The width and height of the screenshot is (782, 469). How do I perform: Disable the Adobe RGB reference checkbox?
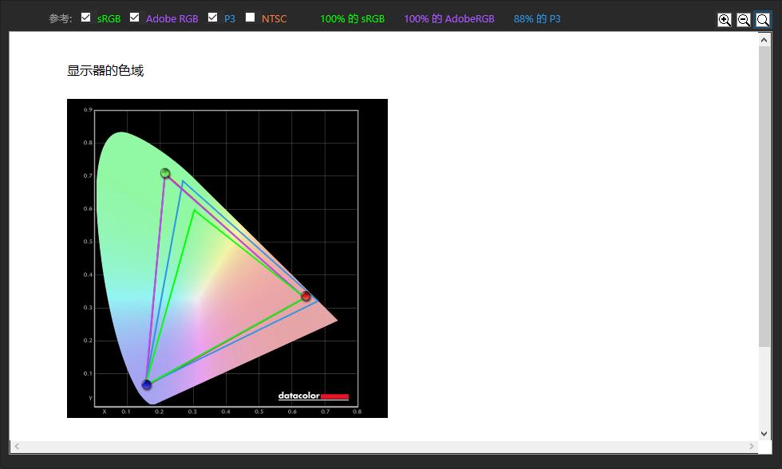(135, 18)
